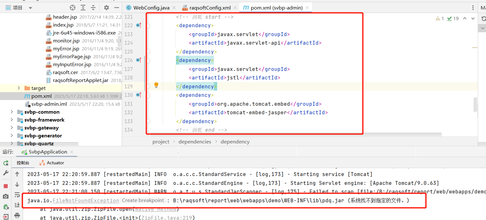Click the rerun SvbpApplication icon

(x=6, y=163)
